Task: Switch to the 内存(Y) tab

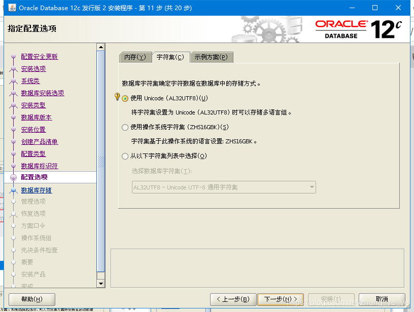Action: pyautogui.click(x=135, y=57)
